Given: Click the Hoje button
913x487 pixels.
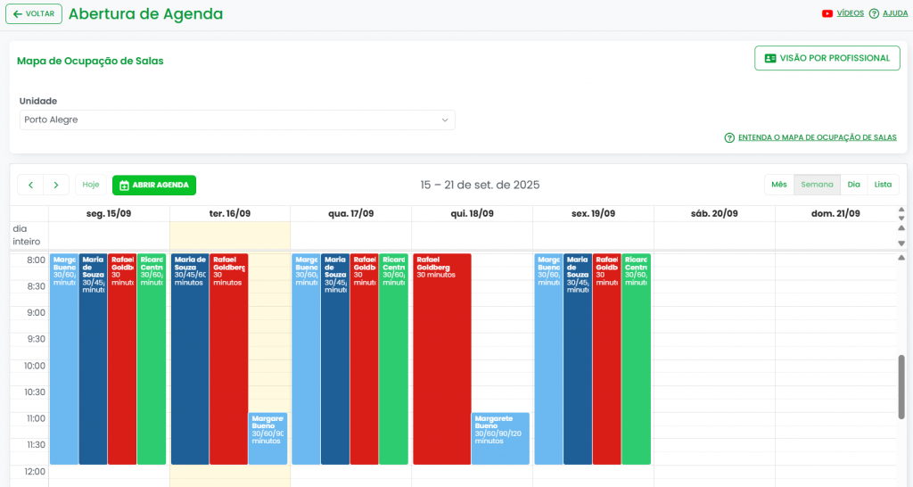Looking at the screenshot, I should coord(90,185).
